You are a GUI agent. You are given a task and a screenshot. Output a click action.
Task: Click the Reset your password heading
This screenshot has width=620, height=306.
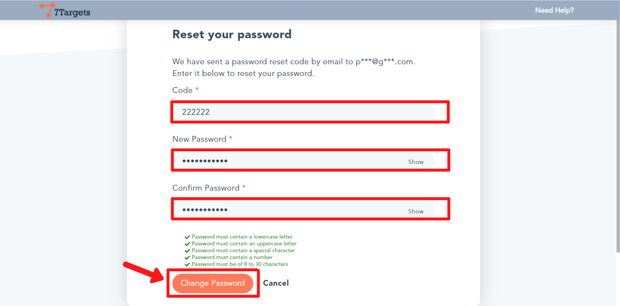(232, 34)
